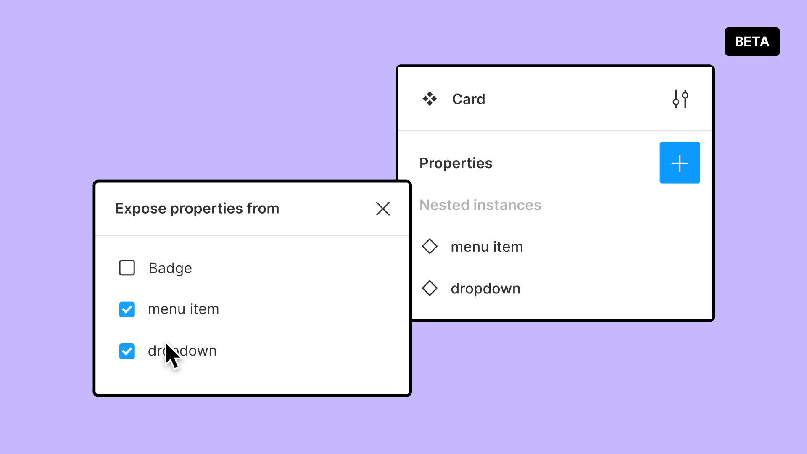
Task: Click the dropdown nested instance diamond icon
Action: coord(430,288)
